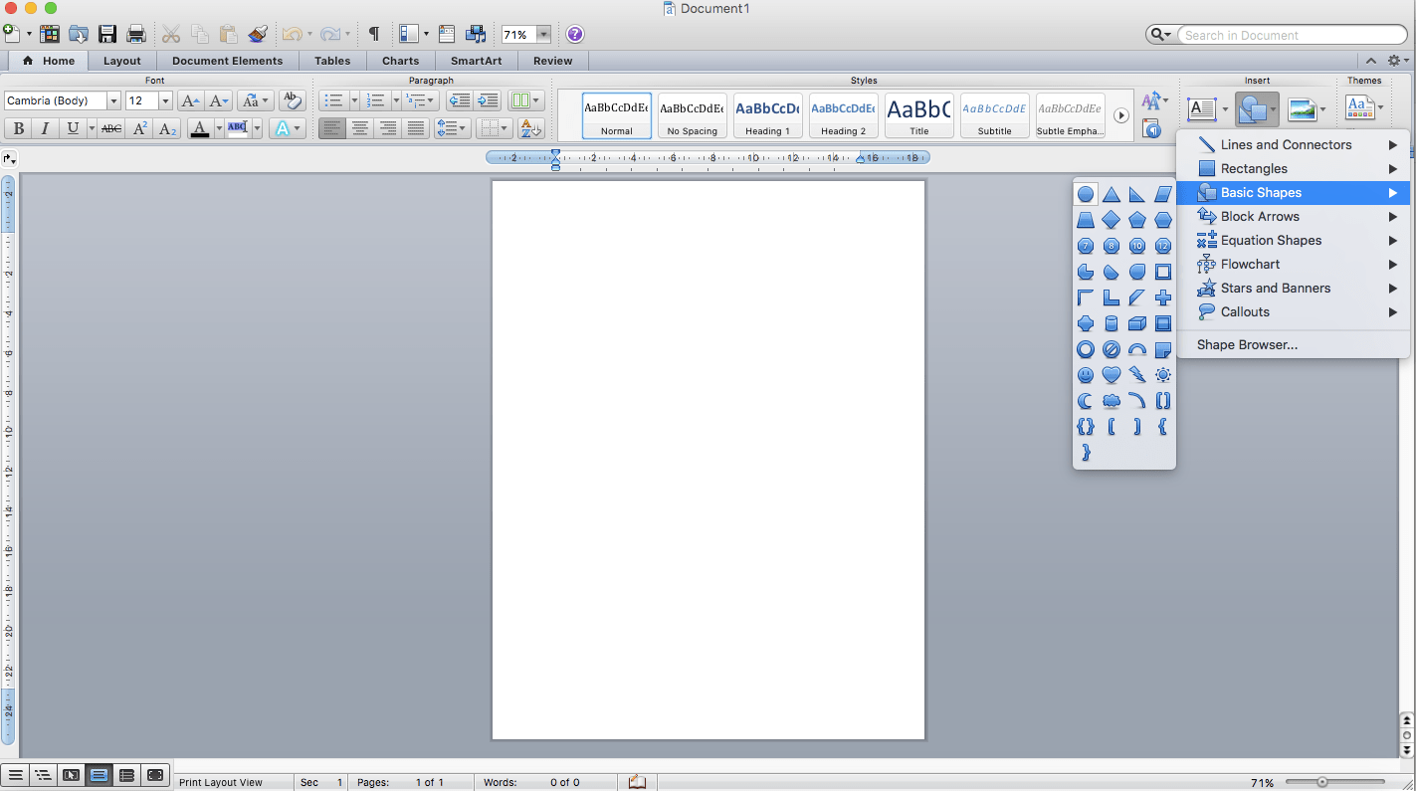
Task: Click the Print icon in the toolbar
Action: [136, 34]
